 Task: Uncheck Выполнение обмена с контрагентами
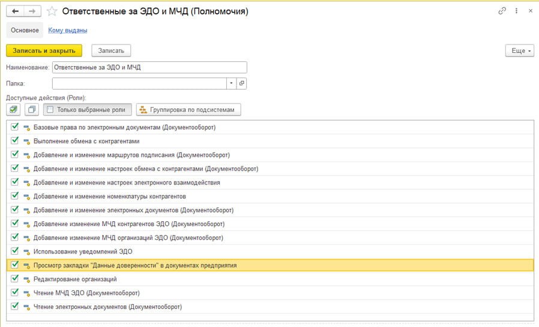click(14, 141)
